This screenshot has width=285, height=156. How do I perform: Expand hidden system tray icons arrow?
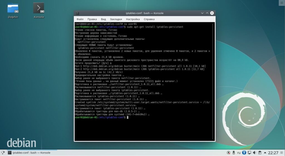coord(265,153)
